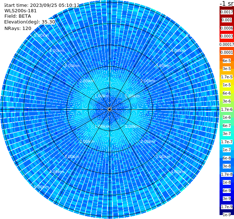
Task: Click the 3e-6 colorbar label
Action: (227, 101)
